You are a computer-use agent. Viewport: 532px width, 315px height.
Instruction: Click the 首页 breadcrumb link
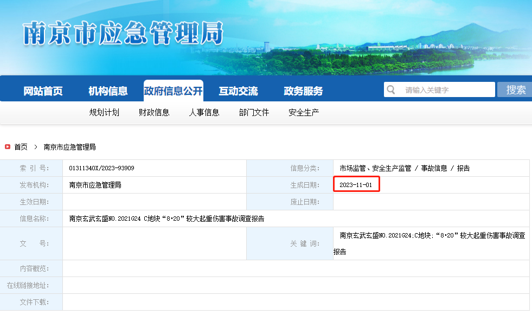21,147
